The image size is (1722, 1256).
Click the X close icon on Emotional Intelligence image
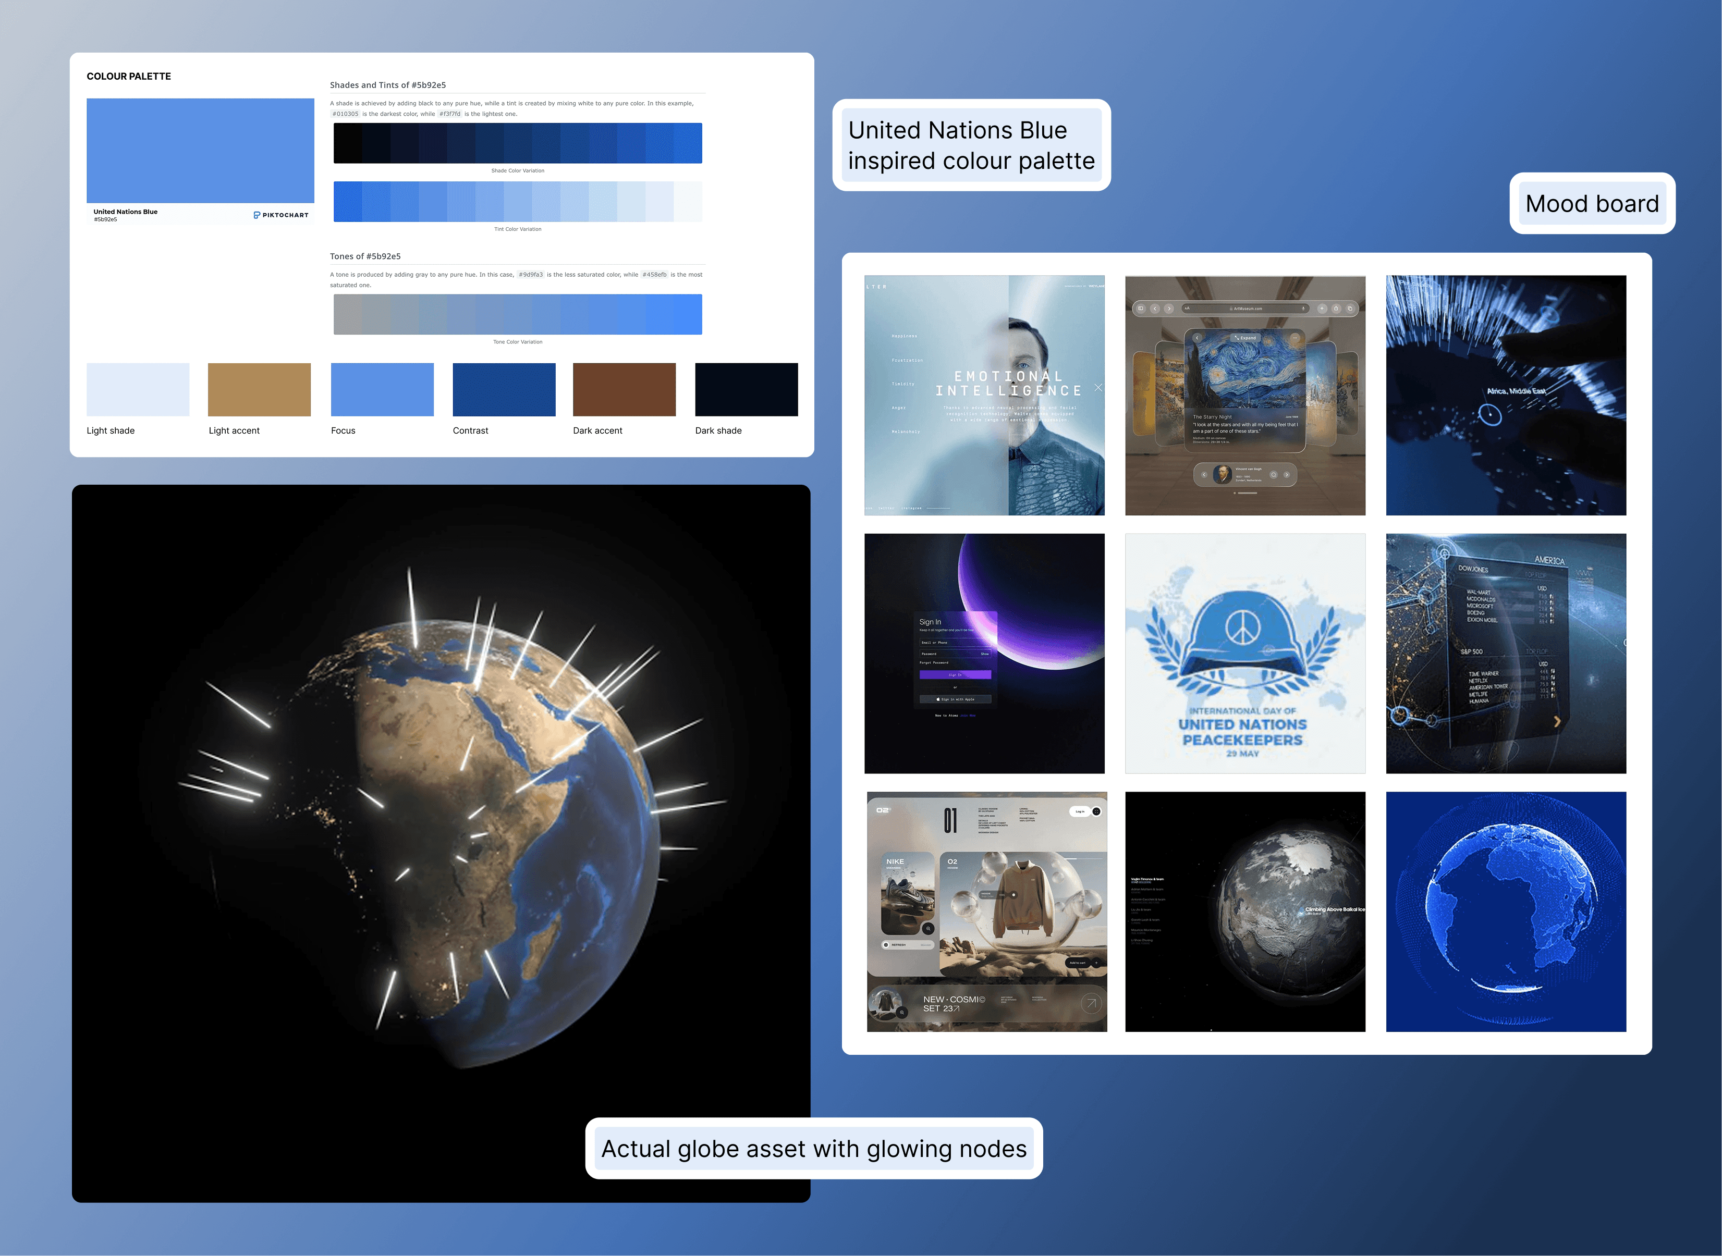[x=1098, y=388]
